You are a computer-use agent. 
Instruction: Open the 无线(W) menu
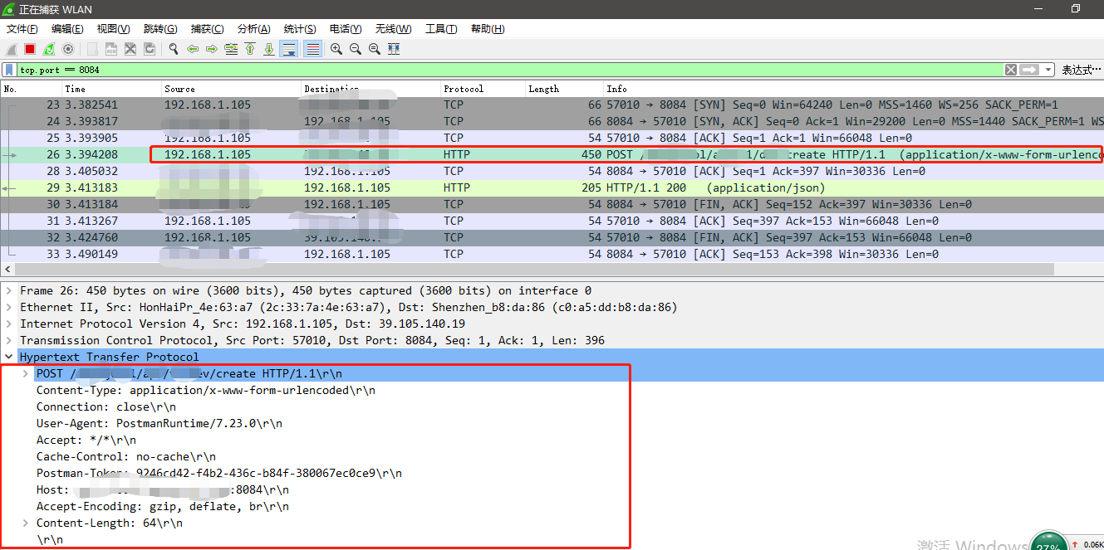393,29
